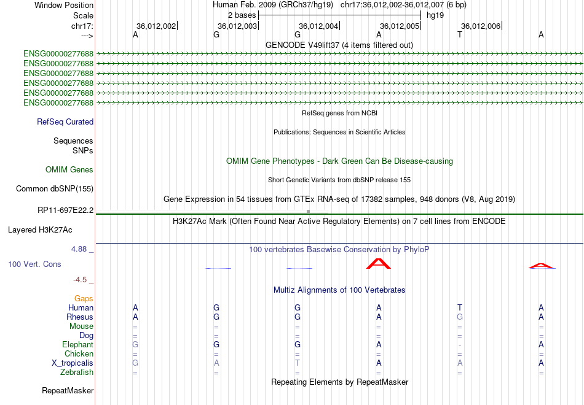This screenshot has width=584, height=405.
Task: Open Publications: Sequences in Scientific Articles title
Action: [339, 132]
